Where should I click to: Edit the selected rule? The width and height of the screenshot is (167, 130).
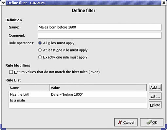[155, 96]
